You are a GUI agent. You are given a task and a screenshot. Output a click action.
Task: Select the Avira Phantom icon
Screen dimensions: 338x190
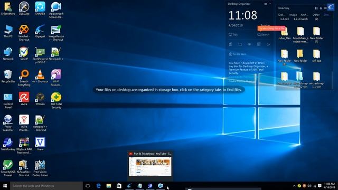[24, 123]
